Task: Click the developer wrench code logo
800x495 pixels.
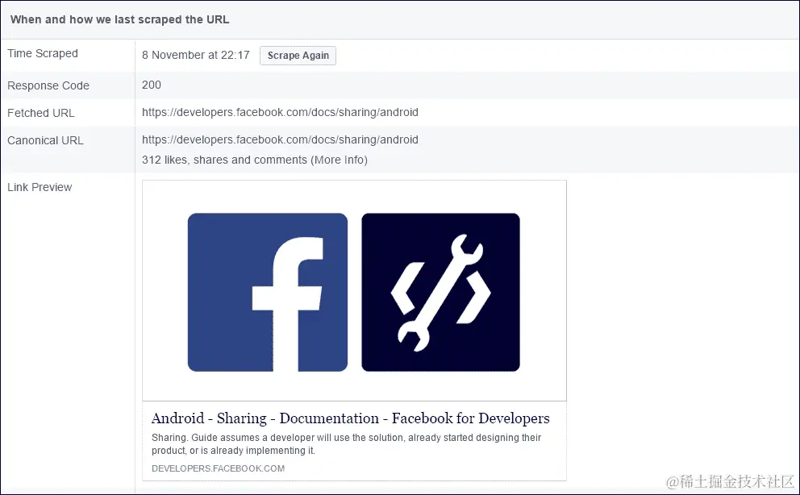Action: [x=441, y=292]
